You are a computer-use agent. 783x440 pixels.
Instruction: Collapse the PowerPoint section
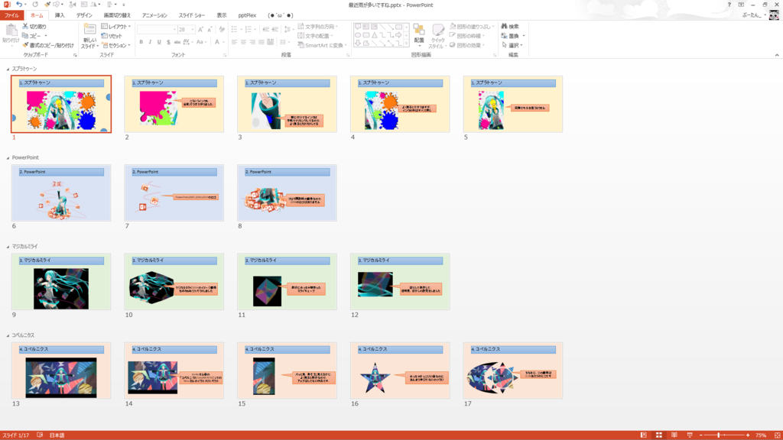coord(8,157)
